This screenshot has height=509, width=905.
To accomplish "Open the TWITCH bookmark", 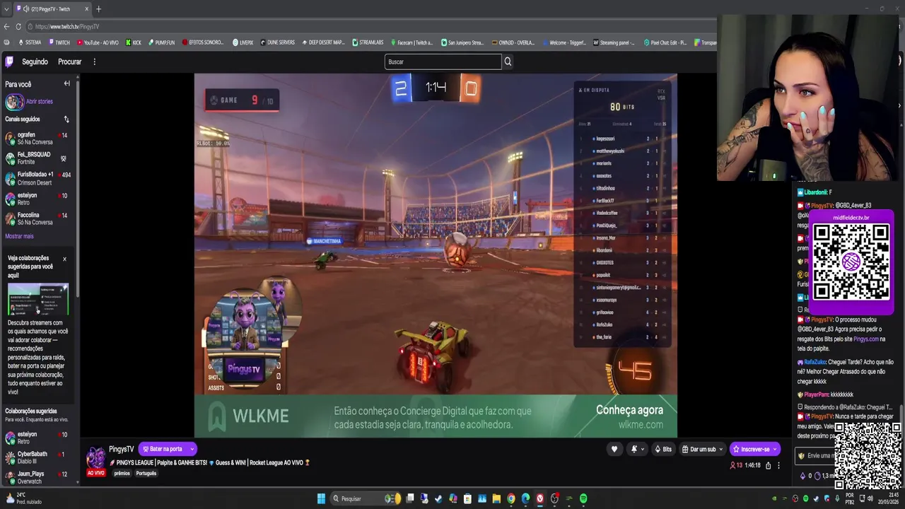I will (x=59, y=42).
